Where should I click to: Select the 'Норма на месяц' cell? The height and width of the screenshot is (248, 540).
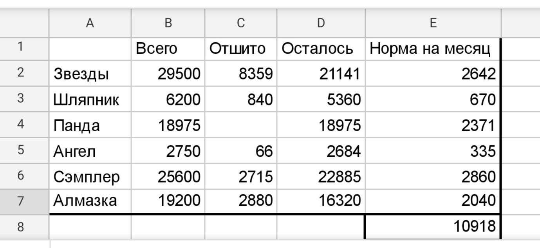pos(433,49)
